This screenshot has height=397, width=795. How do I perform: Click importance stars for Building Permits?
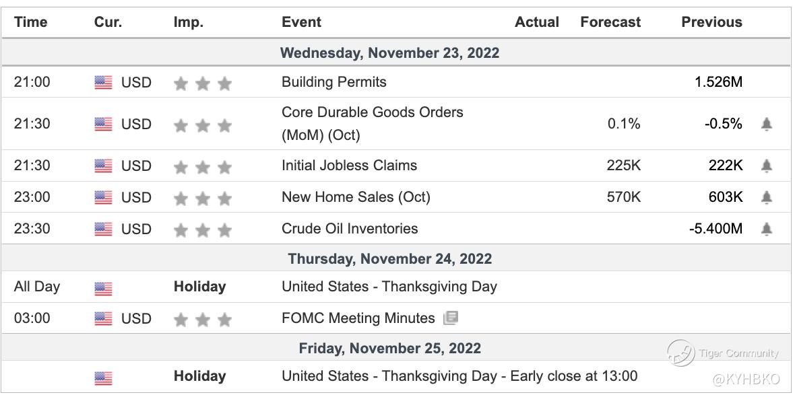[202, 83]
